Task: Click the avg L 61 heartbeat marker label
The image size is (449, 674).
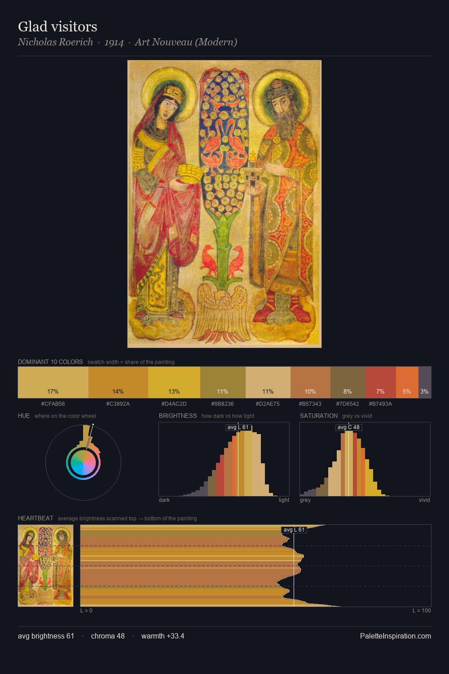Action: coord(294,530)
